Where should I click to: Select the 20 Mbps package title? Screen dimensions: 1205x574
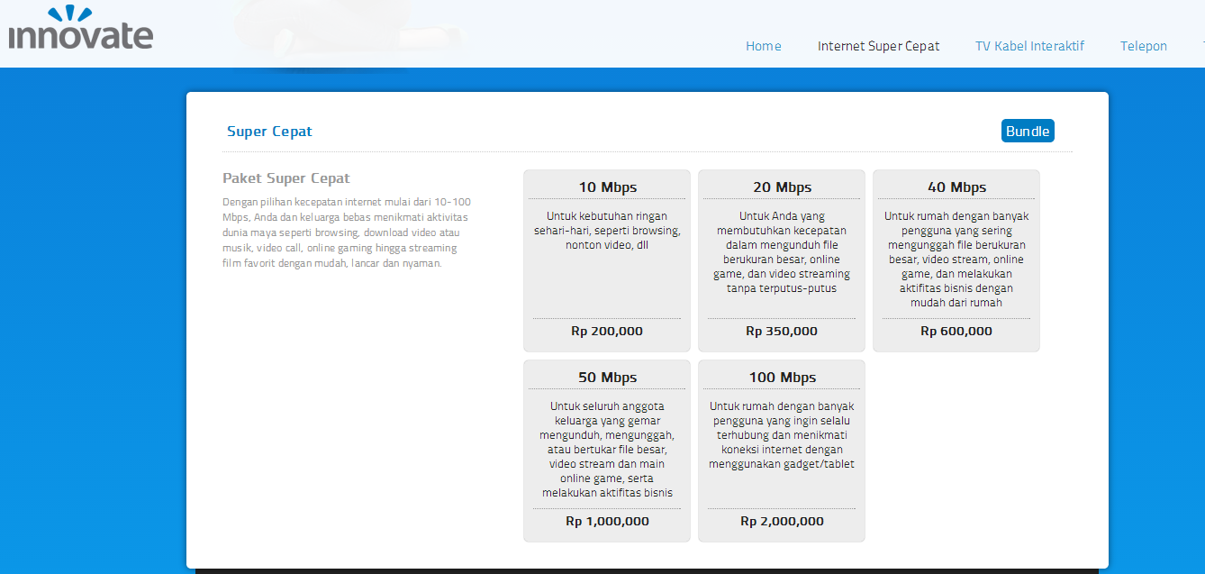coord(782,187)
